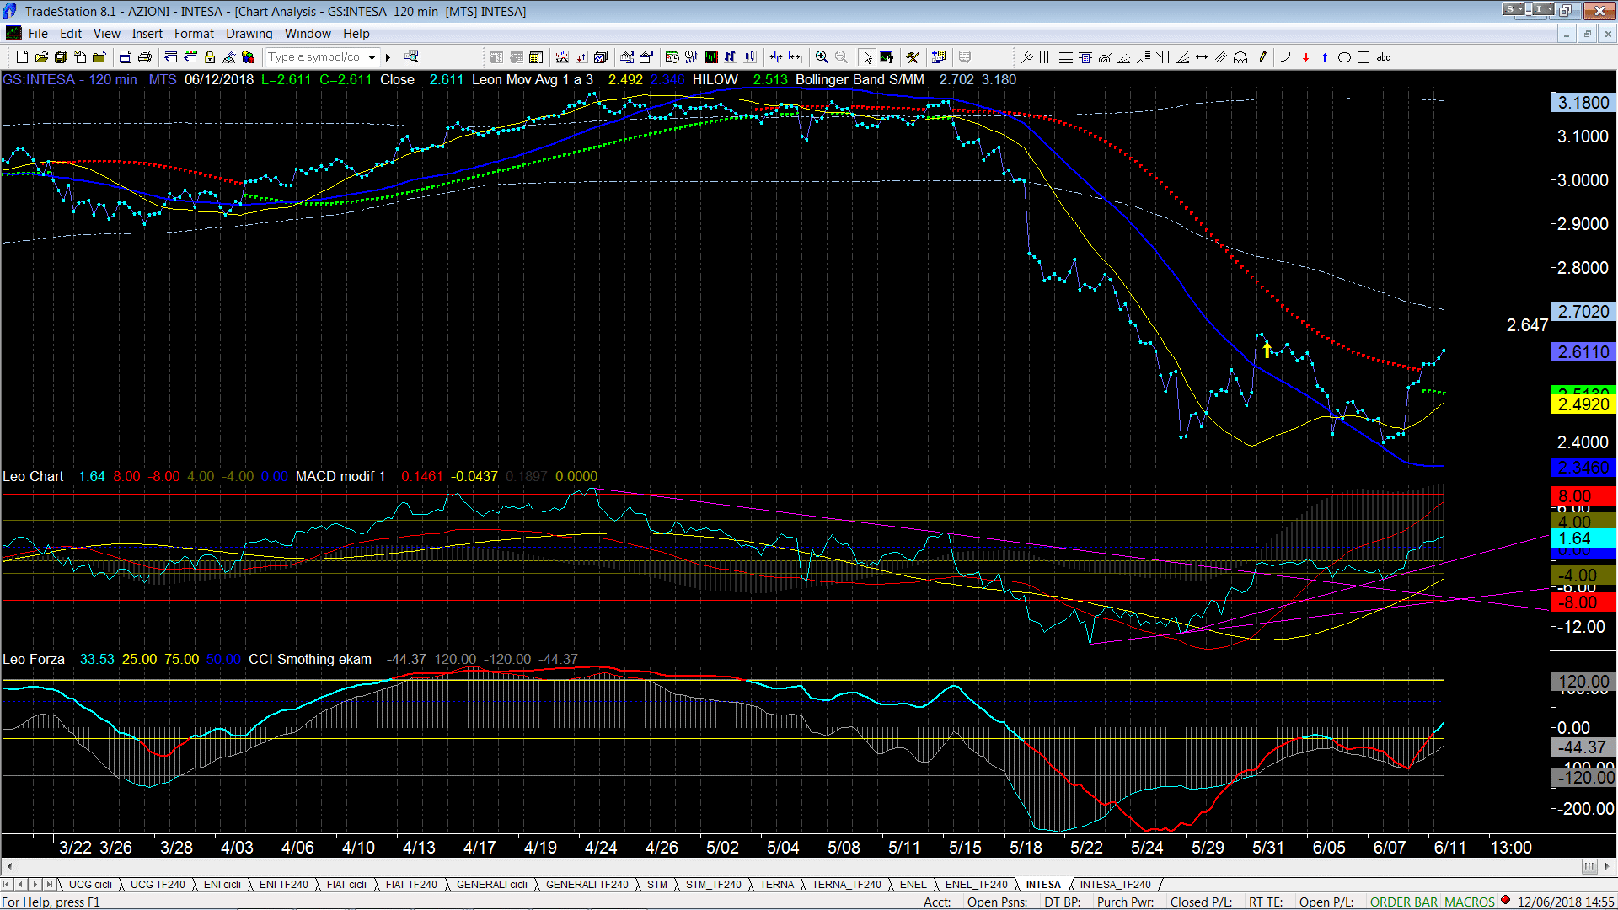Viewport: 1618px width, 910px height.
Task: Select the blue up arrow drawing tool
Action: [x=1325, y=57]
